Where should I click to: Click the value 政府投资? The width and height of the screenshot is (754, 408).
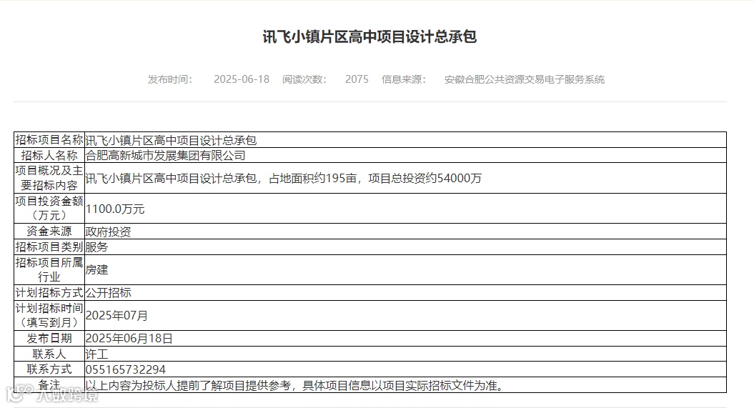108,232
